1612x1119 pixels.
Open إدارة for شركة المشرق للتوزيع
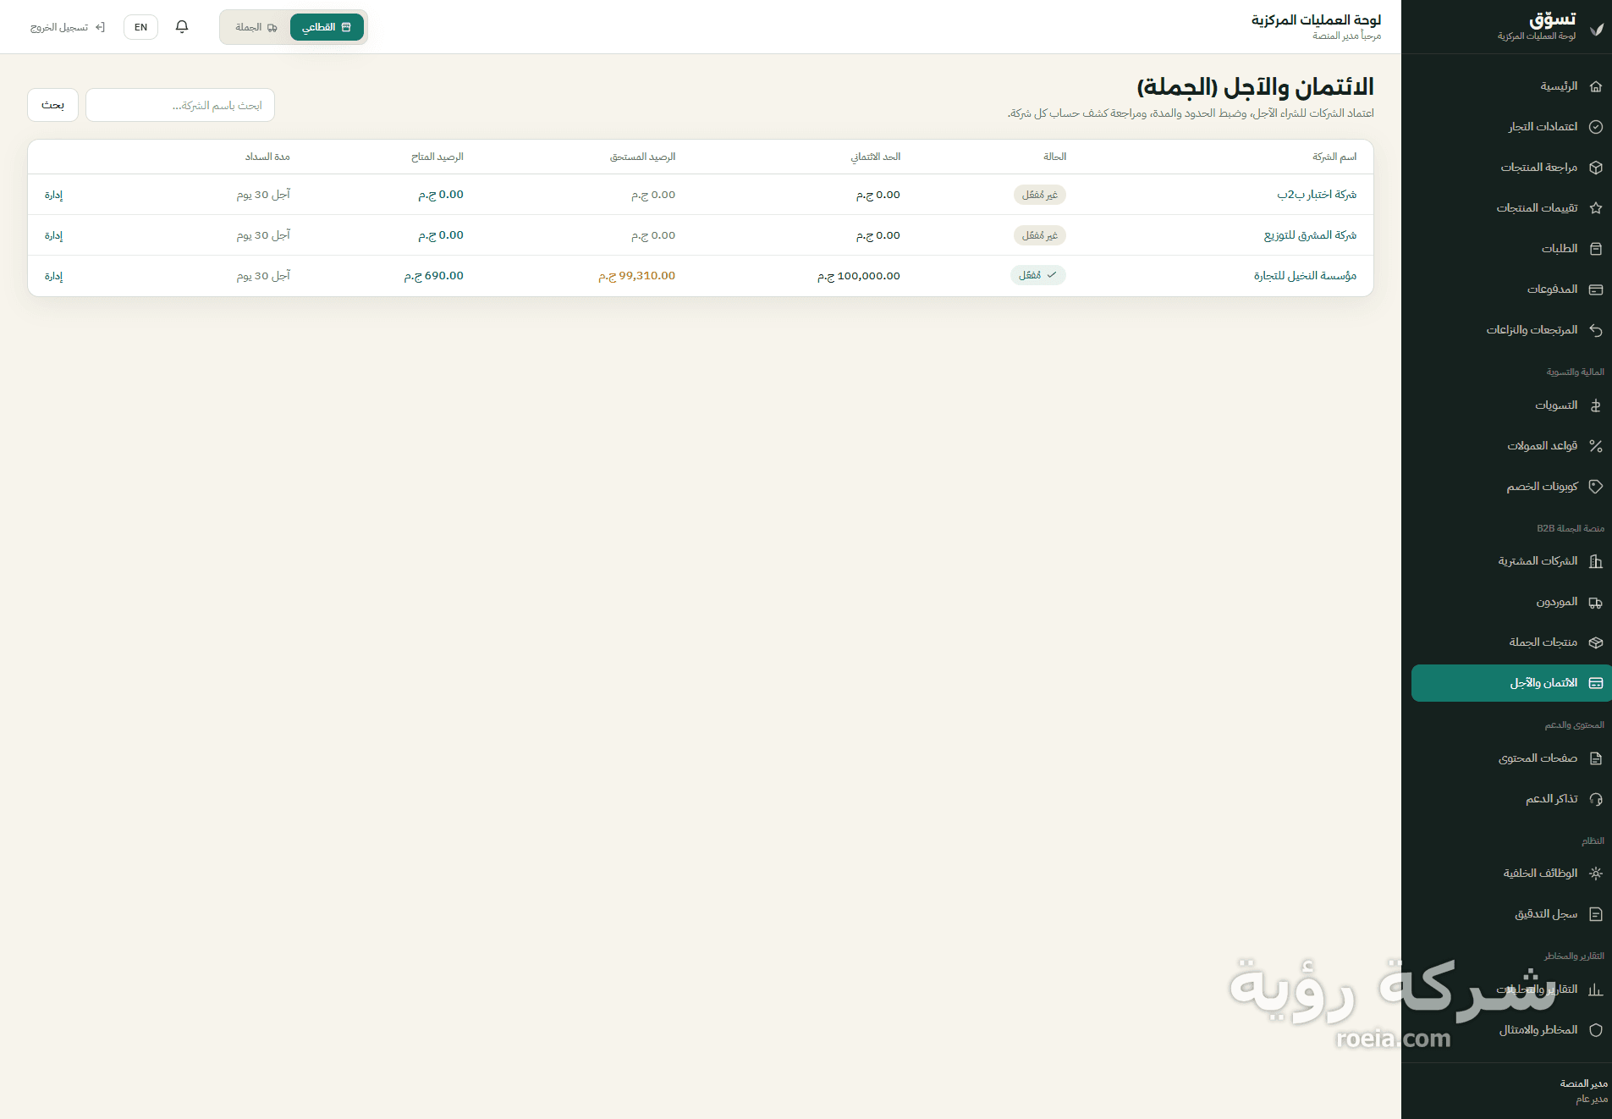coord(54,235)
